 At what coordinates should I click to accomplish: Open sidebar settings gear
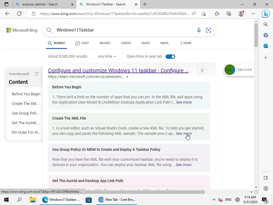(x=266, y=188)
